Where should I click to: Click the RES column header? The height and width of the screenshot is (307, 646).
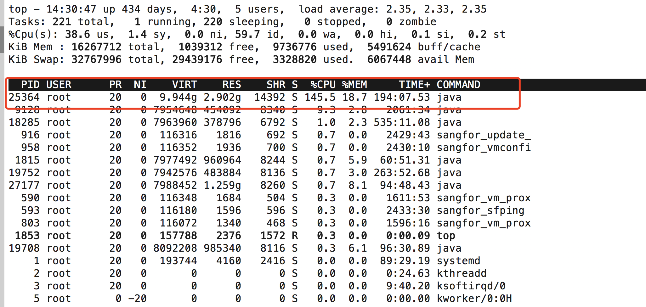pyautogui.click(x=232, y=84)
